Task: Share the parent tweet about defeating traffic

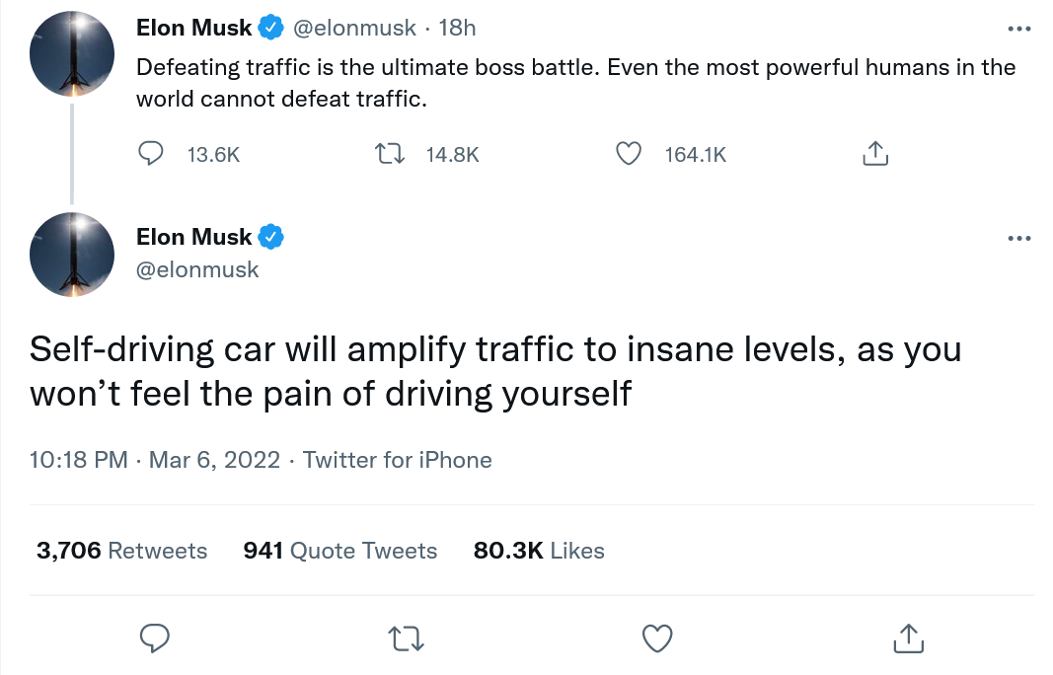Action: point(874,154)
